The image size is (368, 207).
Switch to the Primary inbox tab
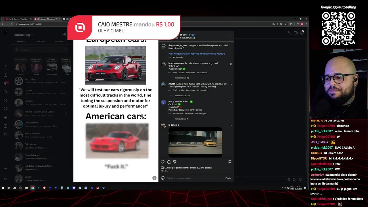21,41
